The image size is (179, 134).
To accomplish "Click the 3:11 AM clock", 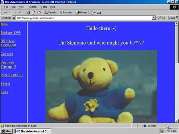I will tap(172, 131).
